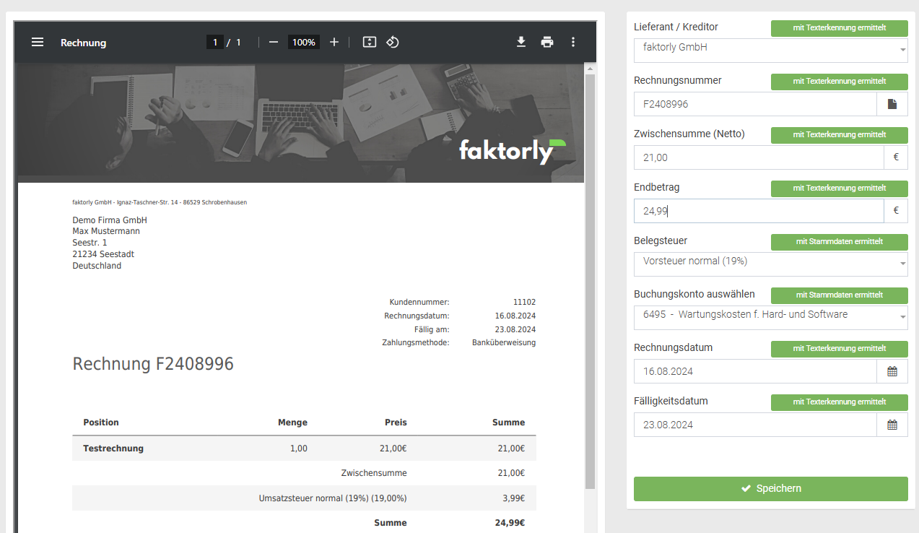The image size is (919, 533).
Task: Fit the invoice PDF to page
Action: (x=370, y=43)
